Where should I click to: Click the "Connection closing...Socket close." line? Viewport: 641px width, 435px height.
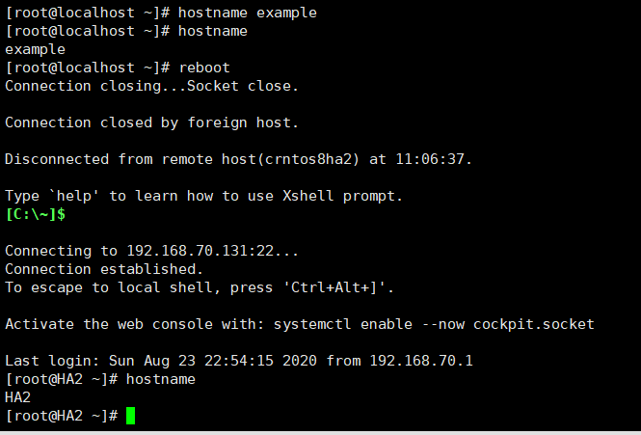click(151, 86)
